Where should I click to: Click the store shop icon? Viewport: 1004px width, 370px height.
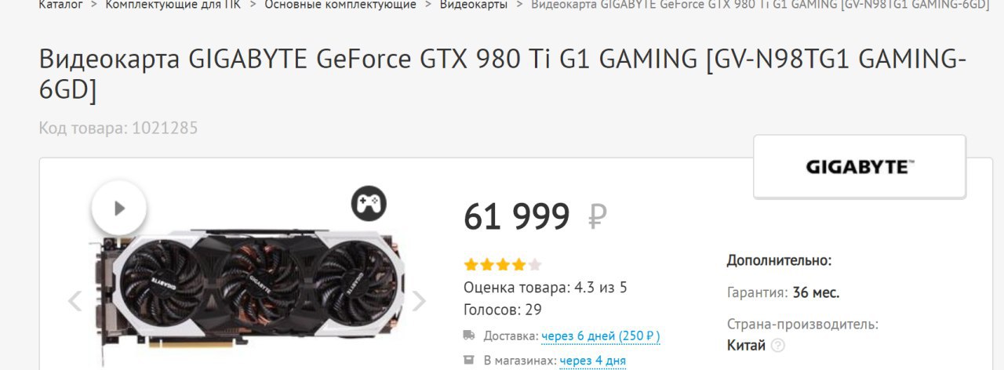pos(469,361)
